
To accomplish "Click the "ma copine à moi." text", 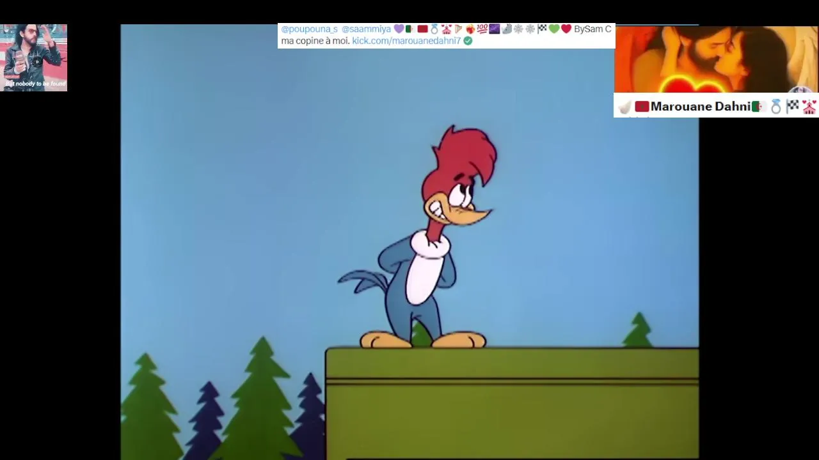I will coord(315,41).
